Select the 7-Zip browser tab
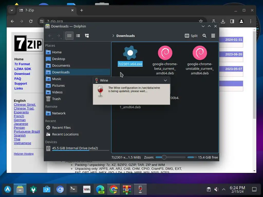 tap(46, 10)
